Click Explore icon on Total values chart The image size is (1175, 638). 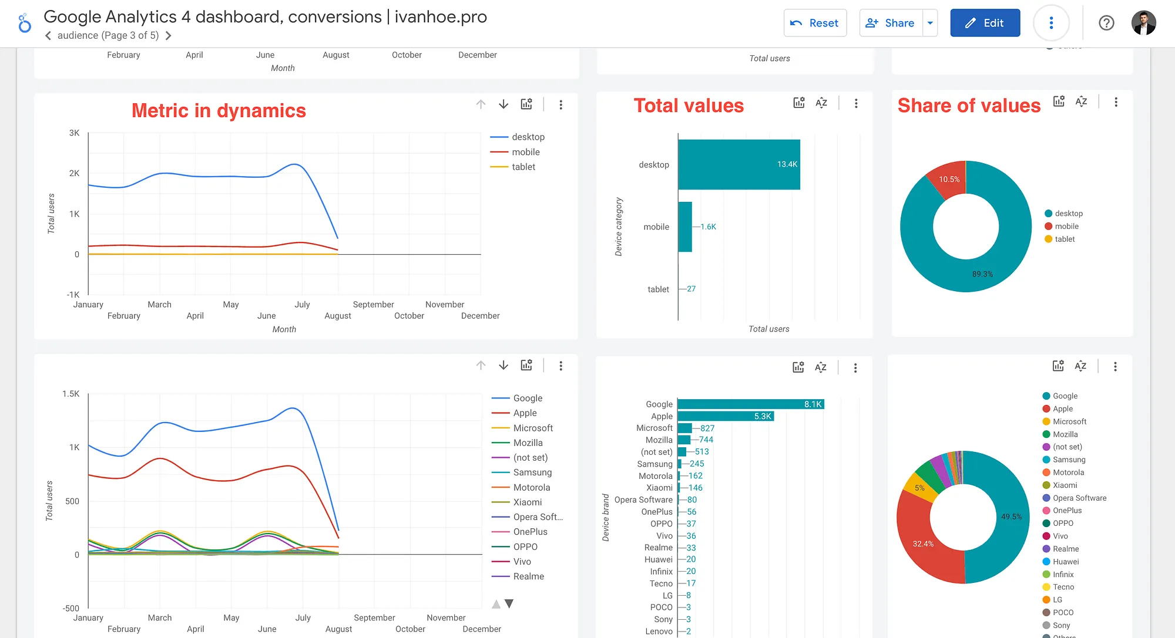pyautogui.click(x=798, y=103)
